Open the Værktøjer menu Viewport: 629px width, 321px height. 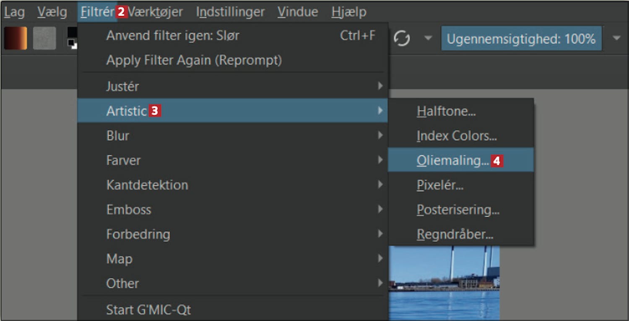coord(156,12)
